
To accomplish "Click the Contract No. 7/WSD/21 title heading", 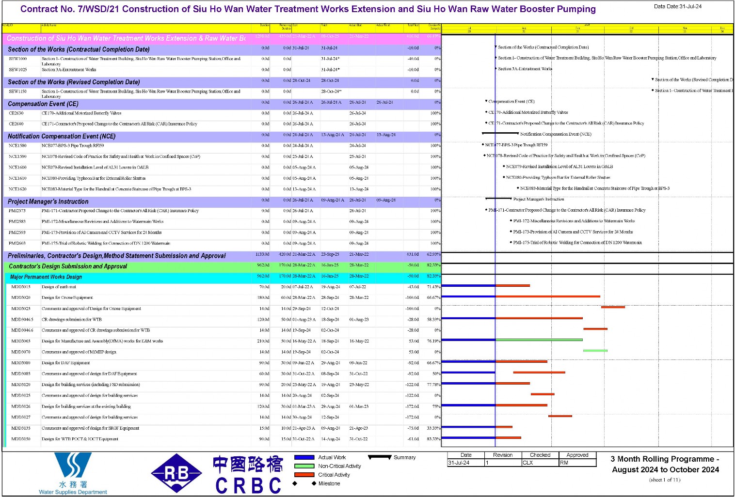I will [x=308, y=9].
